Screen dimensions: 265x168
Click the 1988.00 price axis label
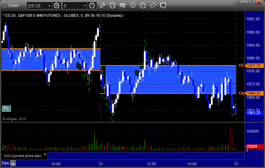253,32
